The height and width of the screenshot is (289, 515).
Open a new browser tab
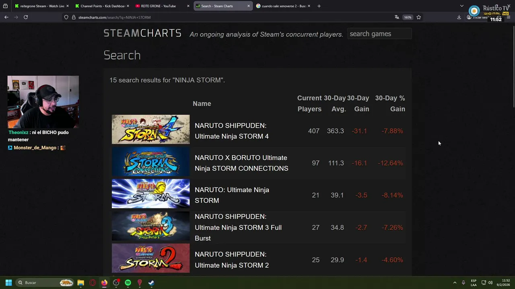319,6
